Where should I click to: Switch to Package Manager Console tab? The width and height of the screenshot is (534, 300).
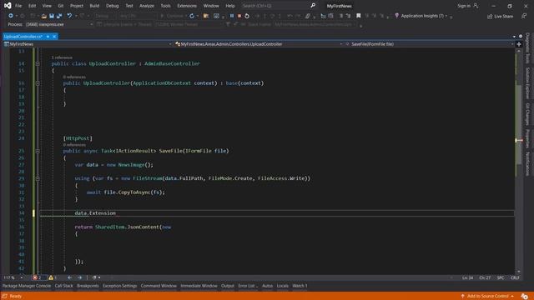[27, 286]
